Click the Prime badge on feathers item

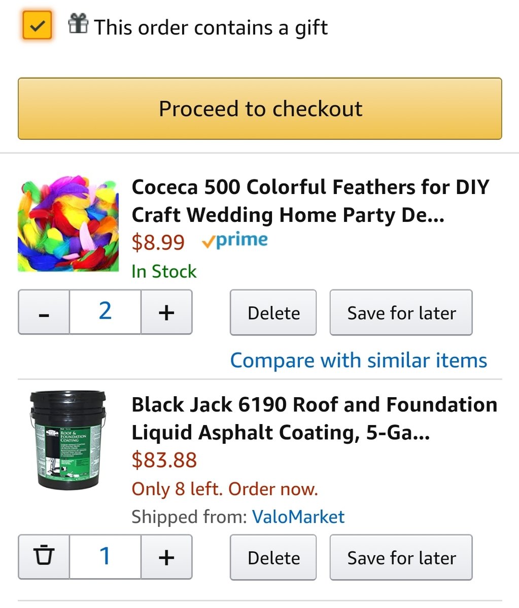click(234, 241)
